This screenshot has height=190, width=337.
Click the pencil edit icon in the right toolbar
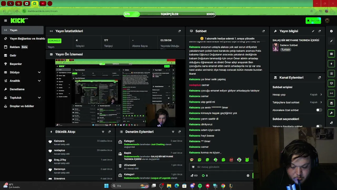(331, 41)
